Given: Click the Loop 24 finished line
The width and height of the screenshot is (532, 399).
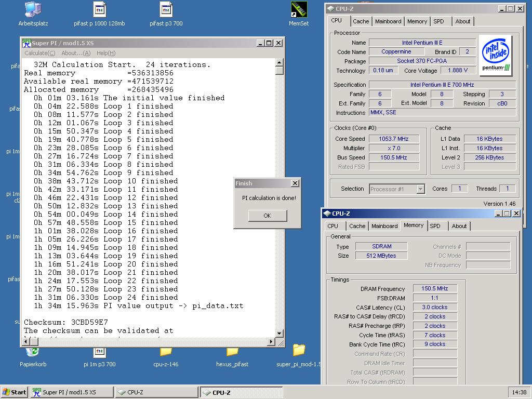Looking at the screenshot, I should coord(105,298).
